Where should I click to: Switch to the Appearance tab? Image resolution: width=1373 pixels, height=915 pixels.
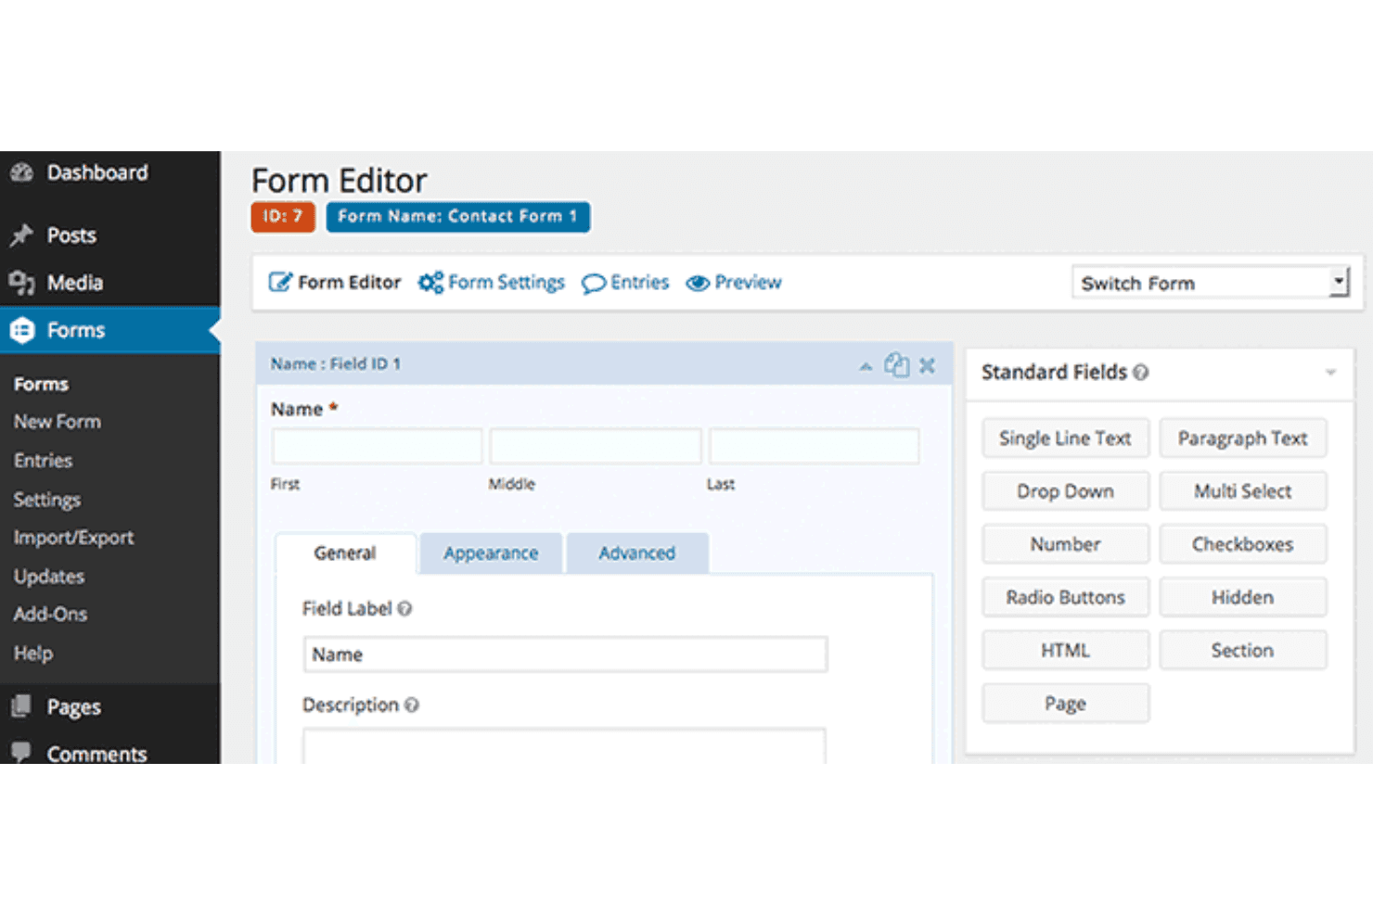(491, 553)
